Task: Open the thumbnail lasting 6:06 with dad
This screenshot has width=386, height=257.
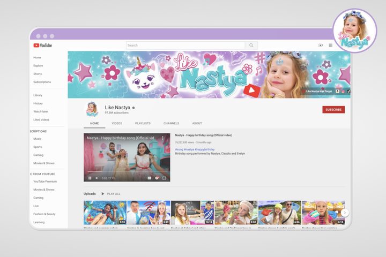Action: 280,213
